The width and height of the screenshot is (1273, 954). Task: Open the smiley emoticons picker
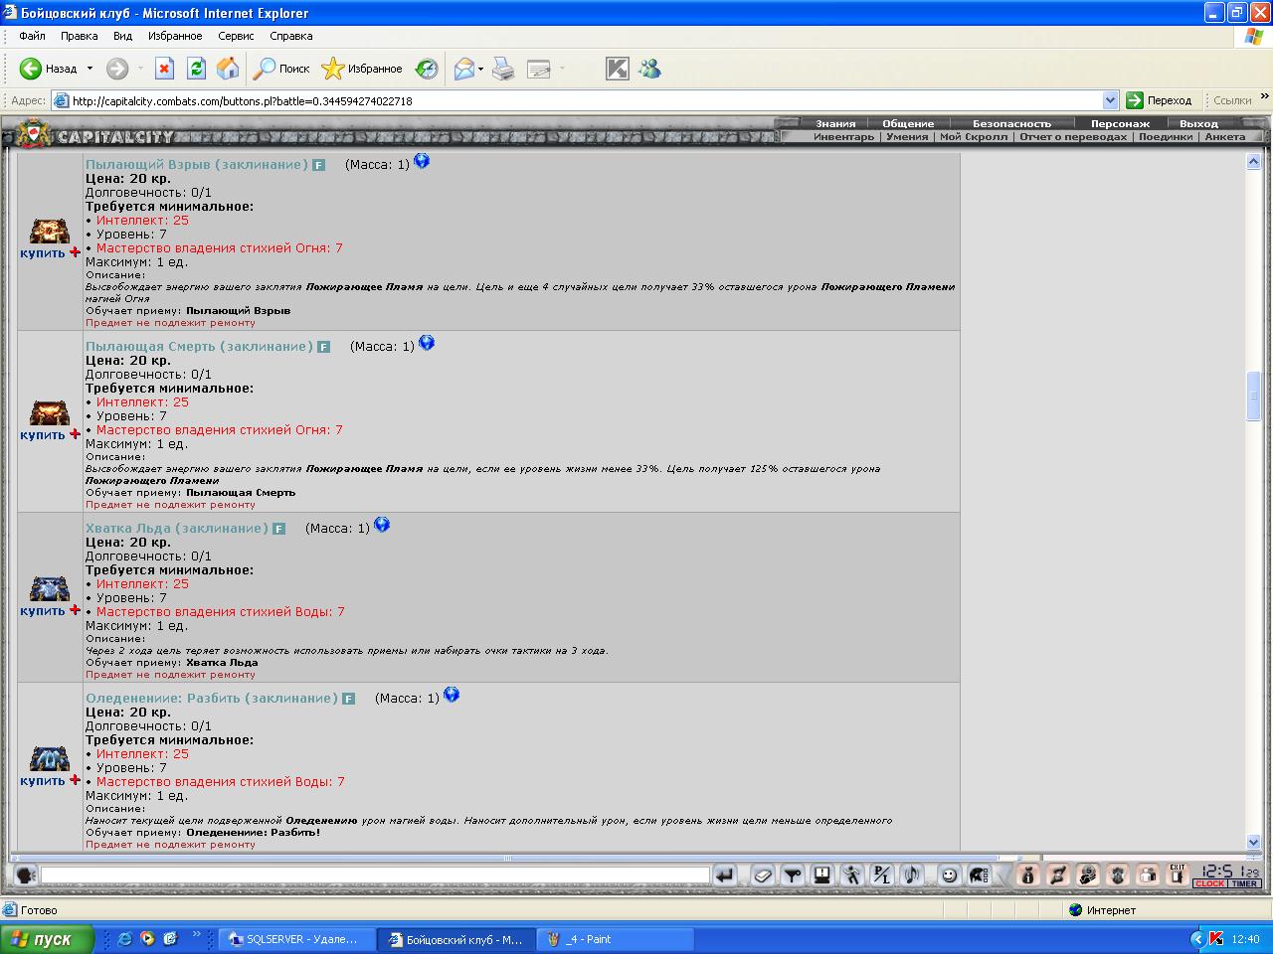pyautogui.click(x=950, y=875)
